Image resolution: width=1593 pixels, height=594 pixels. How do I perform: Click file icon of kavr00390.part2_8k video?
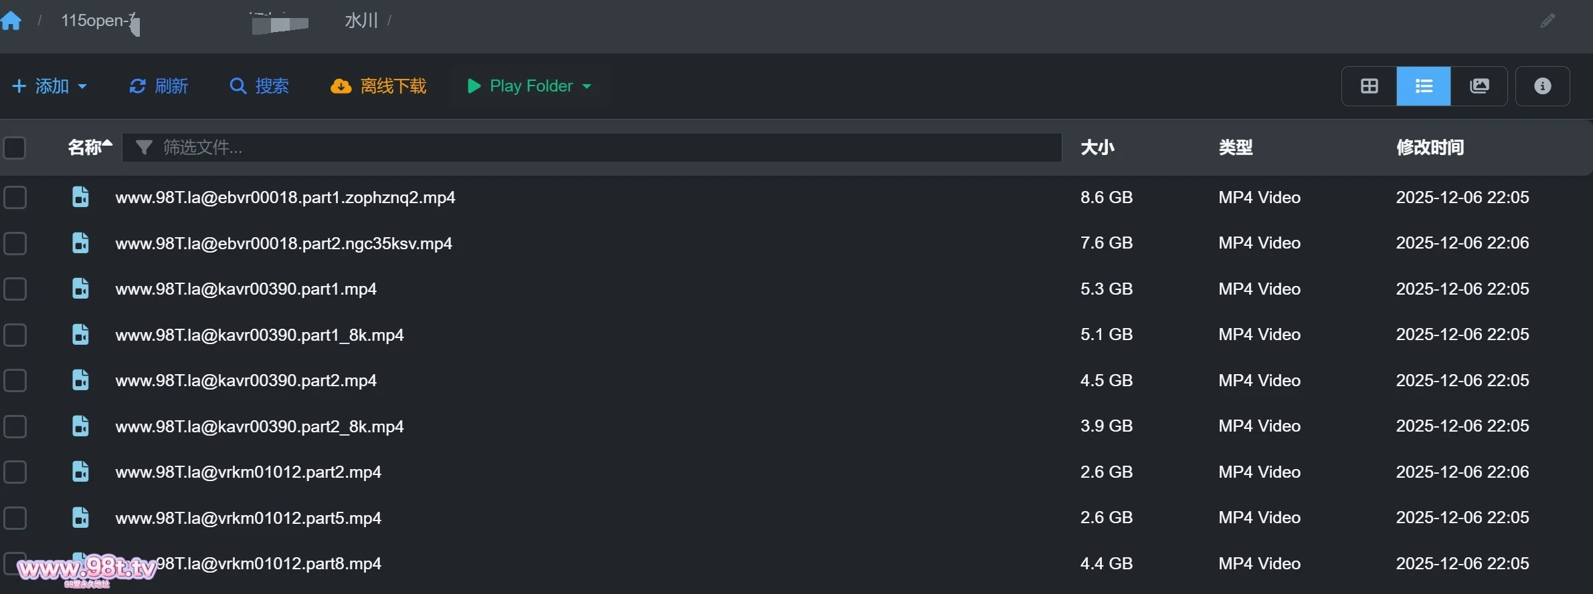point(80,426)
